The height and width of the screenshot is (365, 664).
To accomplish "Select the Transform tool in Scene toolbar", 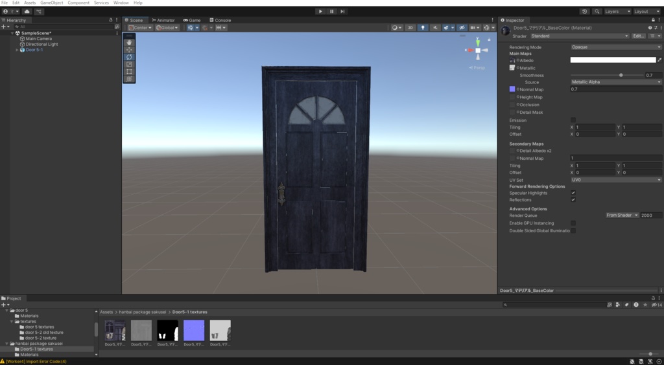I will 129,79.
